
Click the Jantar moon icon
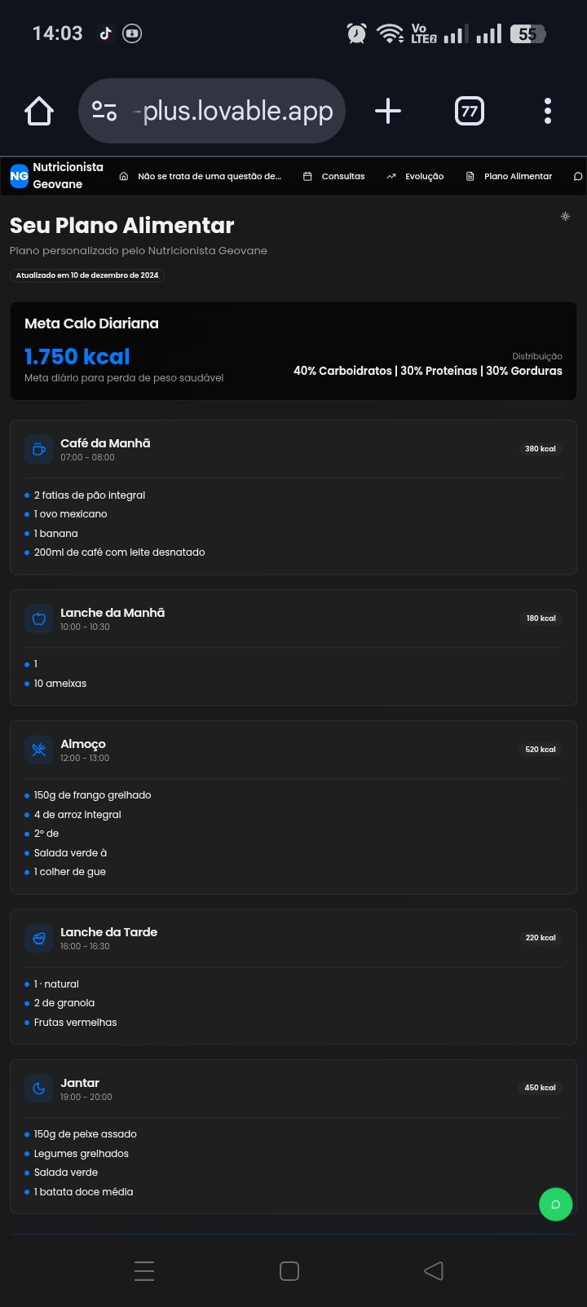click(39, 1089)
